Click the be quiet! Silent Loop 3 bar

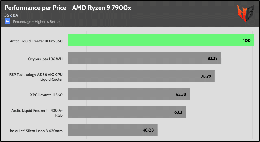click(113, 130)
